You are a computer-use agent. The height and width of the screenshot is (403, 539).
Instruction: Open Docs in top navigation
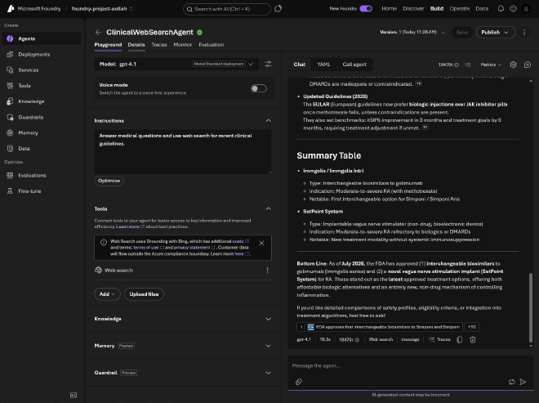coord(482,9)
